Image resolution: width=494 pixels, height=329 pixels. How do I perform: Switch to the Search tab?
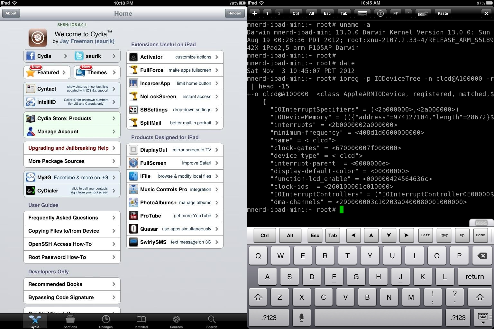212,321
